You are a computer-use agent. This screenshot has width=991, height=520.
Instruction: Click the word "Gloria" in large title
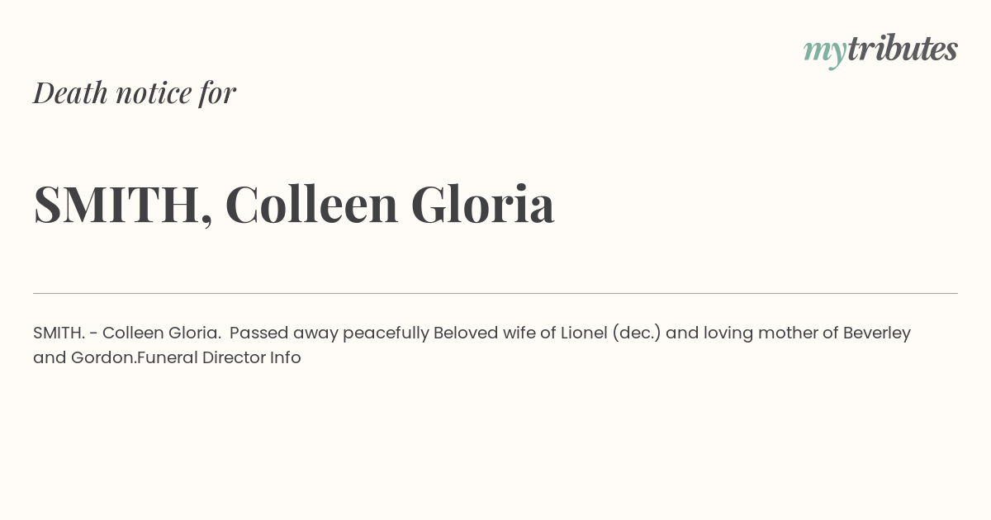point(483,204)
